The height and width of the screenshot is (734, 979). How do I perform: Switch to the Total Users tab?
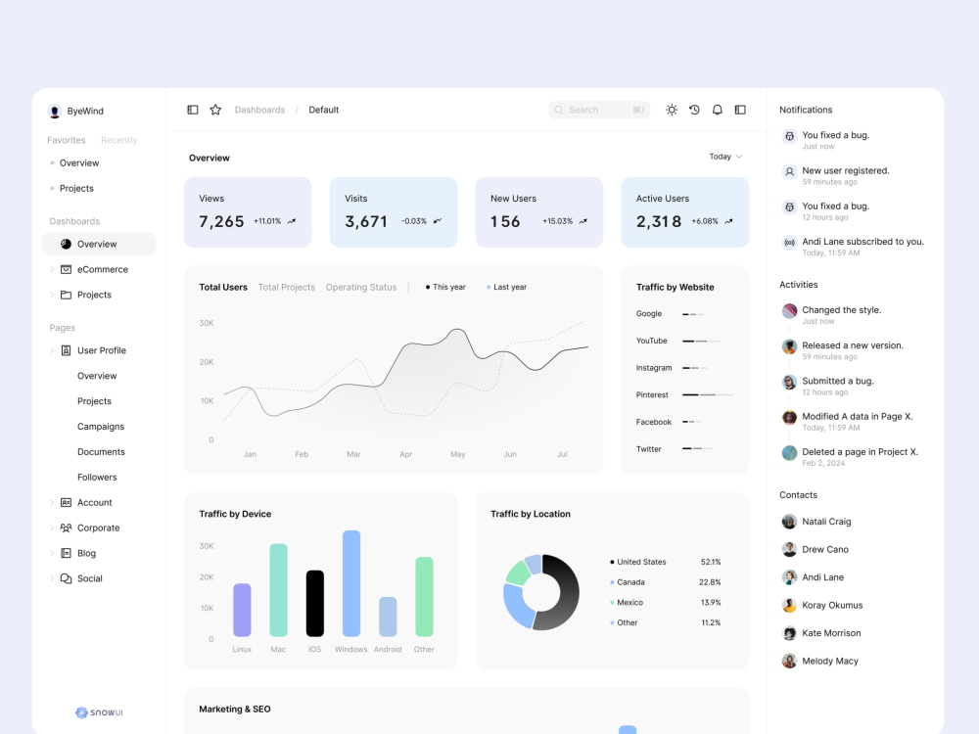tap(223, 287)
